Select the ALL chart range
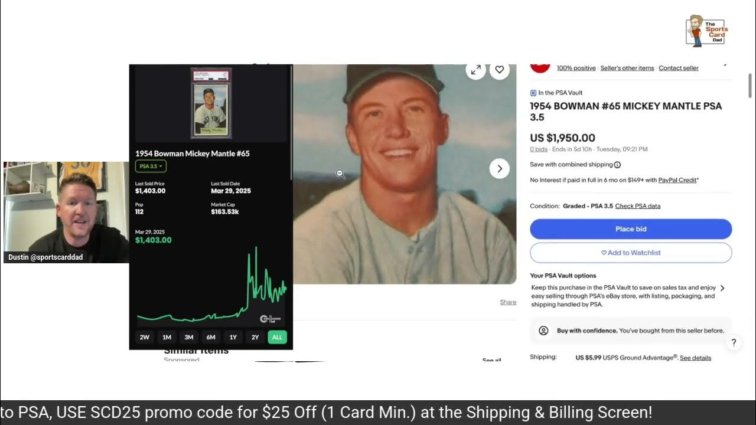 (277, 337)
